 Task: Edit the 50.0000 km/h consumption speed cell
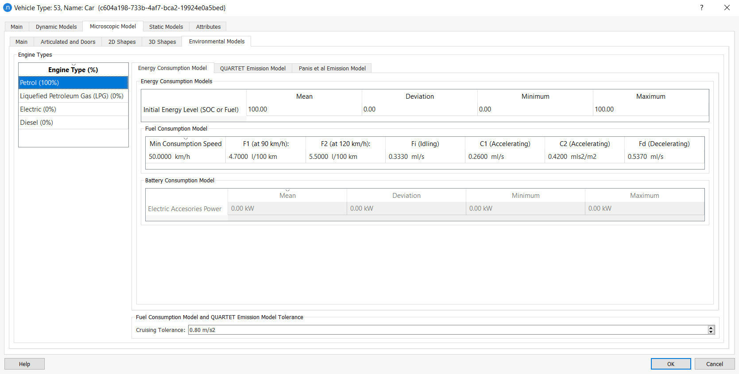coord(186,157)
